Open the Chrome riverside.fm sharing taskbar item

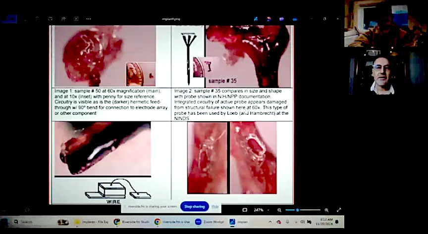tap(172, 222)
